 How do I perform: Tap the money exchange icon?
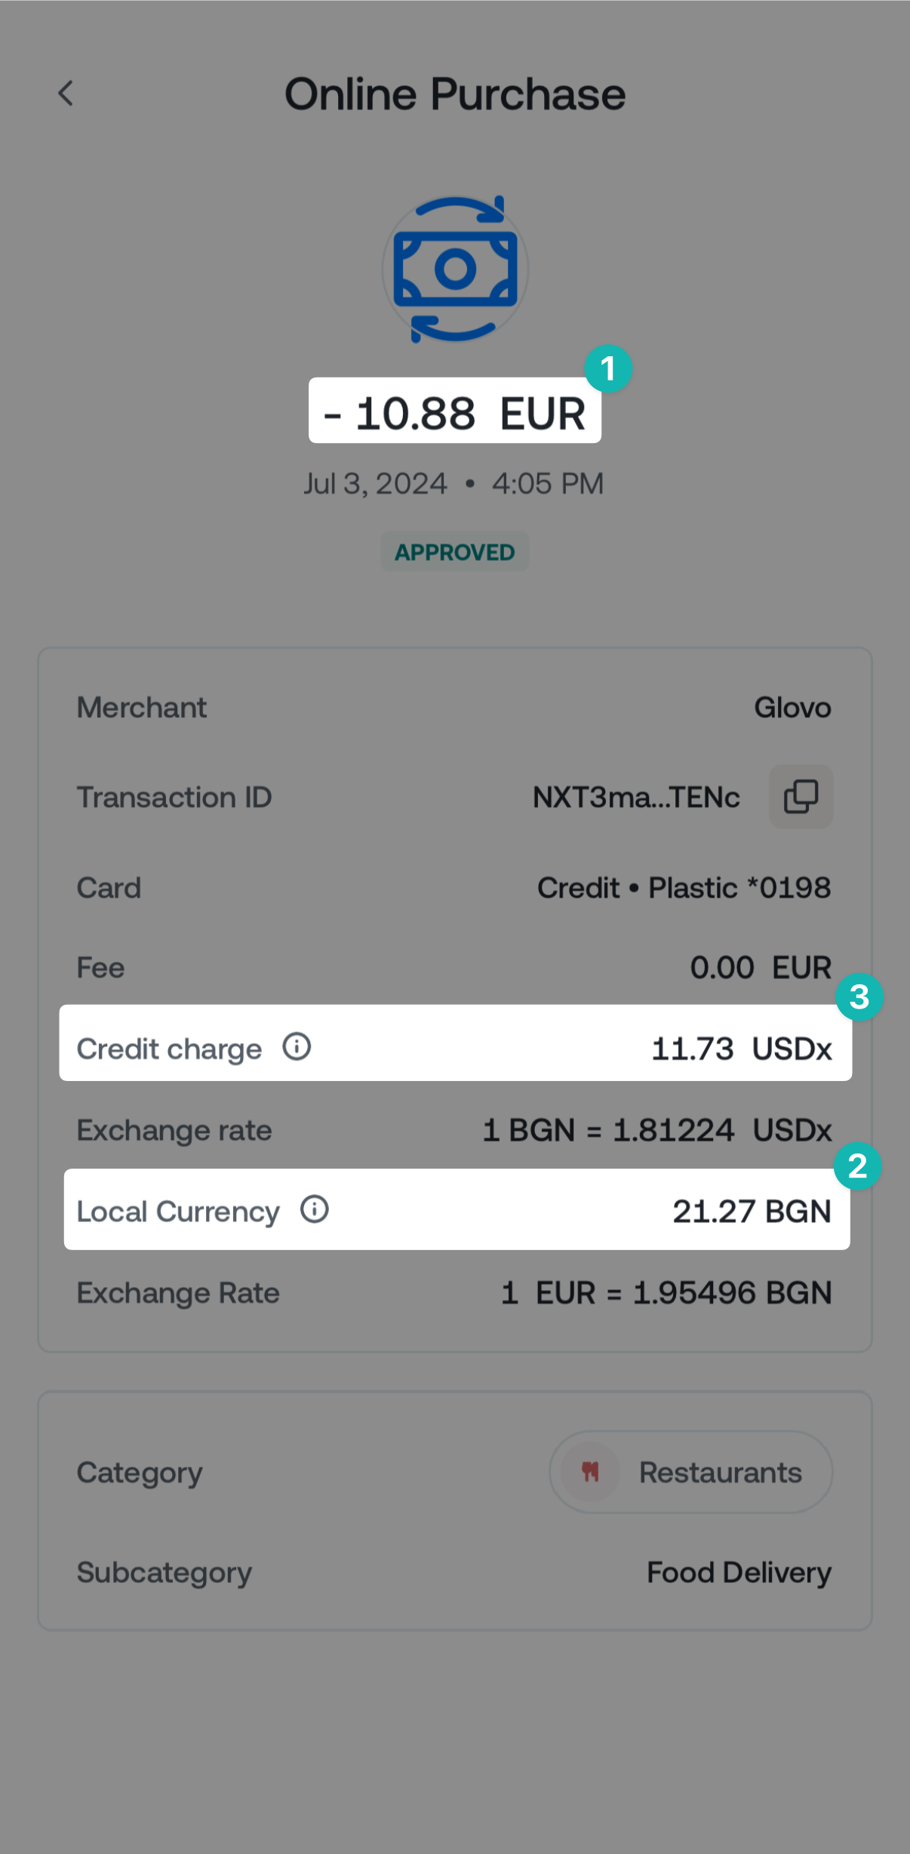[x=455, y=269]
